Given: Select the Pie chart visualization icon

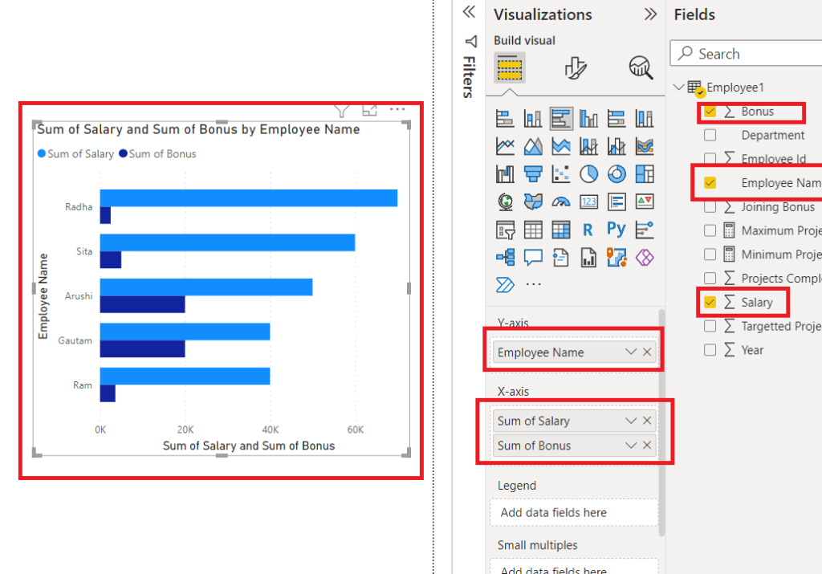Looking at the screenshot, I should coord(588,173).
